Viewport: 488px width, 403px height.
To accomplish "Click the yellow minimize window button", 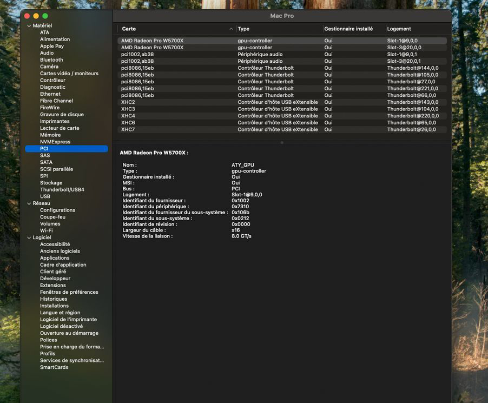I will tap(36, 16).
